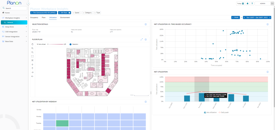Open the Category filter dropdown
Image resolution: width=275 pixels, height=130 pixels.
click(x=87, y=13)
